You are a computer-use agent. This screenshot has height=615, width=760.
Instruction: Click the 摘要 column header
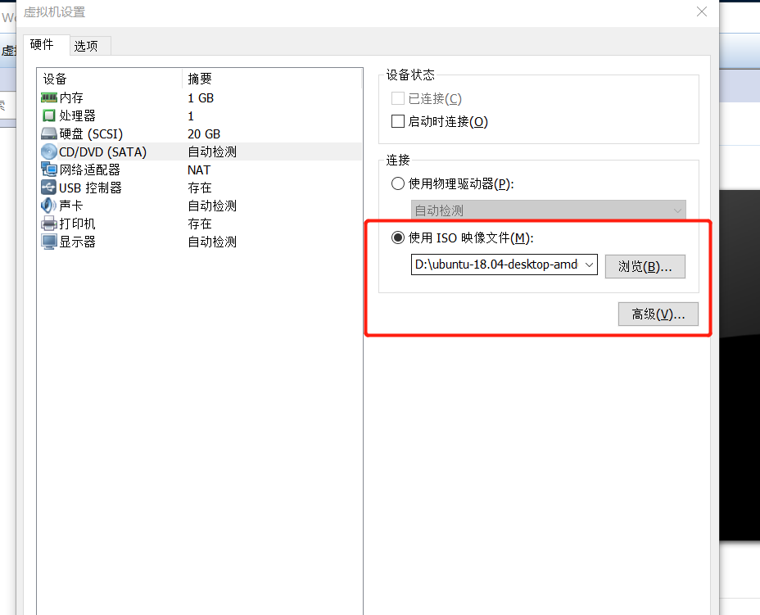pos(200,79)
